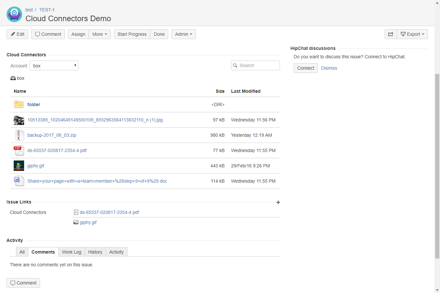Click Start Progress button
The width and height of the screenshot is (440, 293).
pos(132,34)
